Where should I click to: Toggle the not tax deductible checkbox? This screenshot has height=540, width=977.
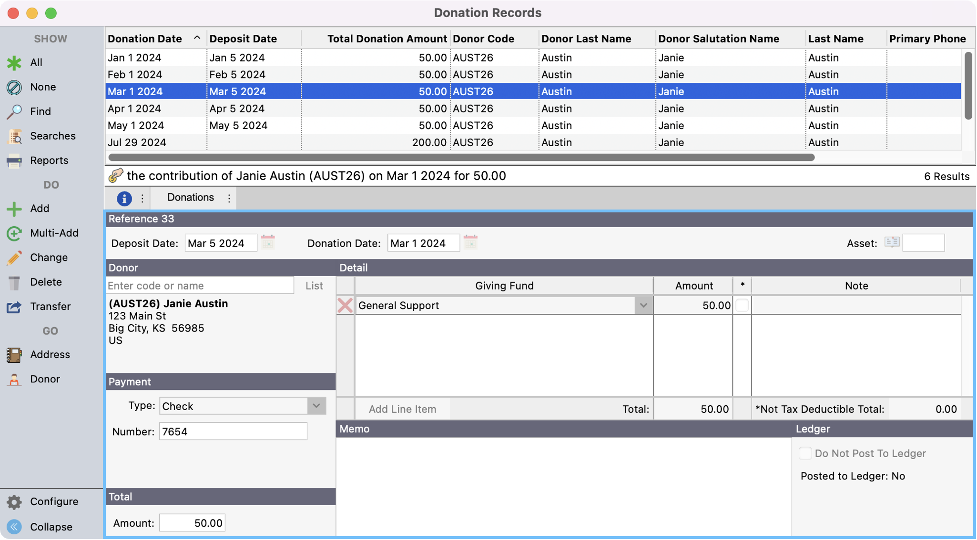[742, 305]
